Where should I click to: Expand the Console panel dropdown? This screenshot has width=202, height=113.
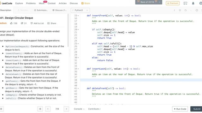click(x=79, y=109)
